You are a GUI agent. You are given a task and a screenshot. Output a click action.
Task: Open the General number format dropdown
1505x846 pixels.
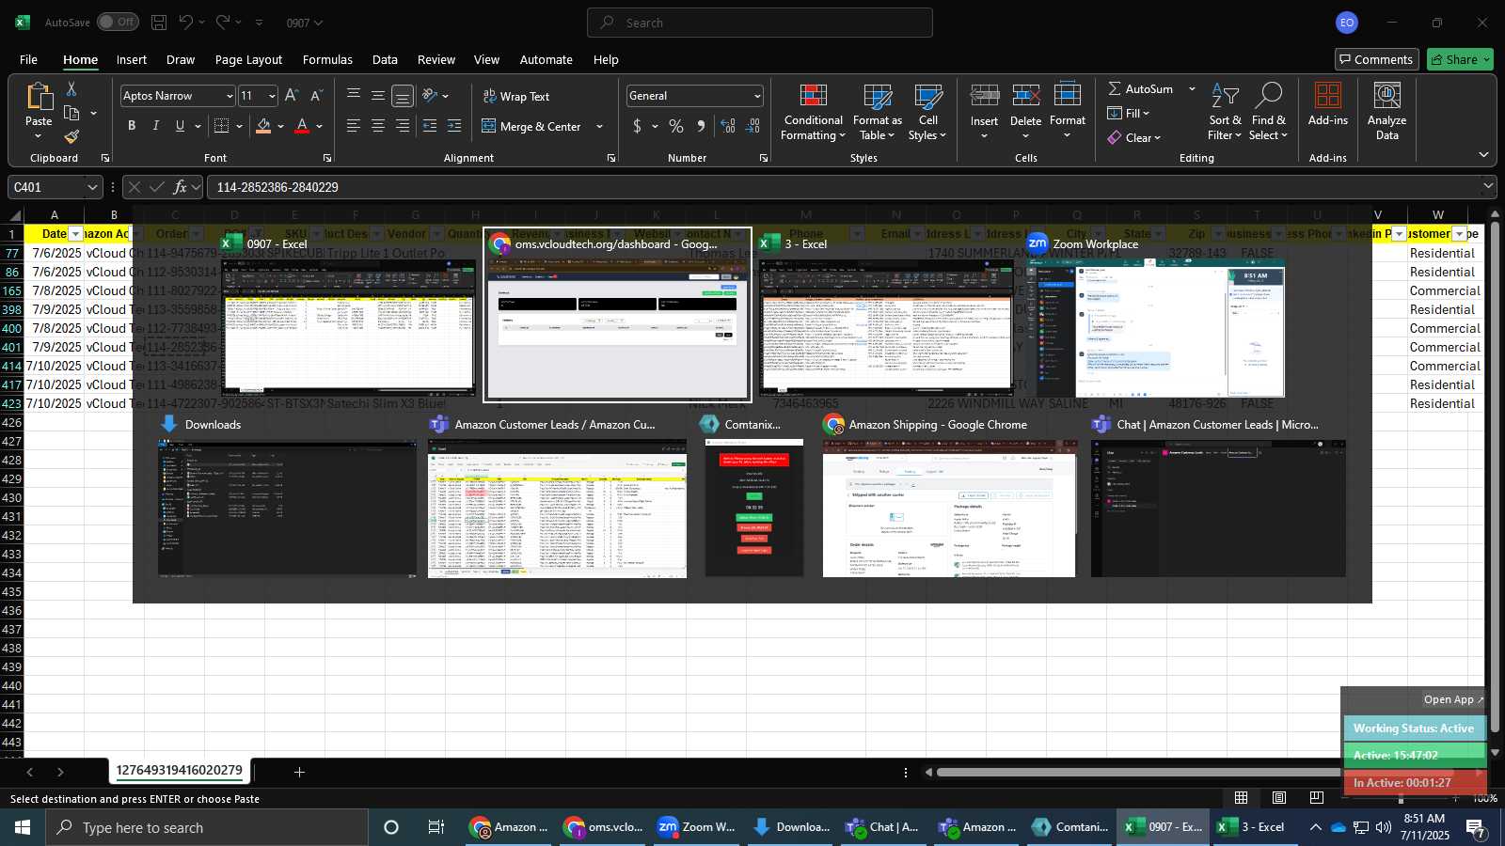pos(757,96)
